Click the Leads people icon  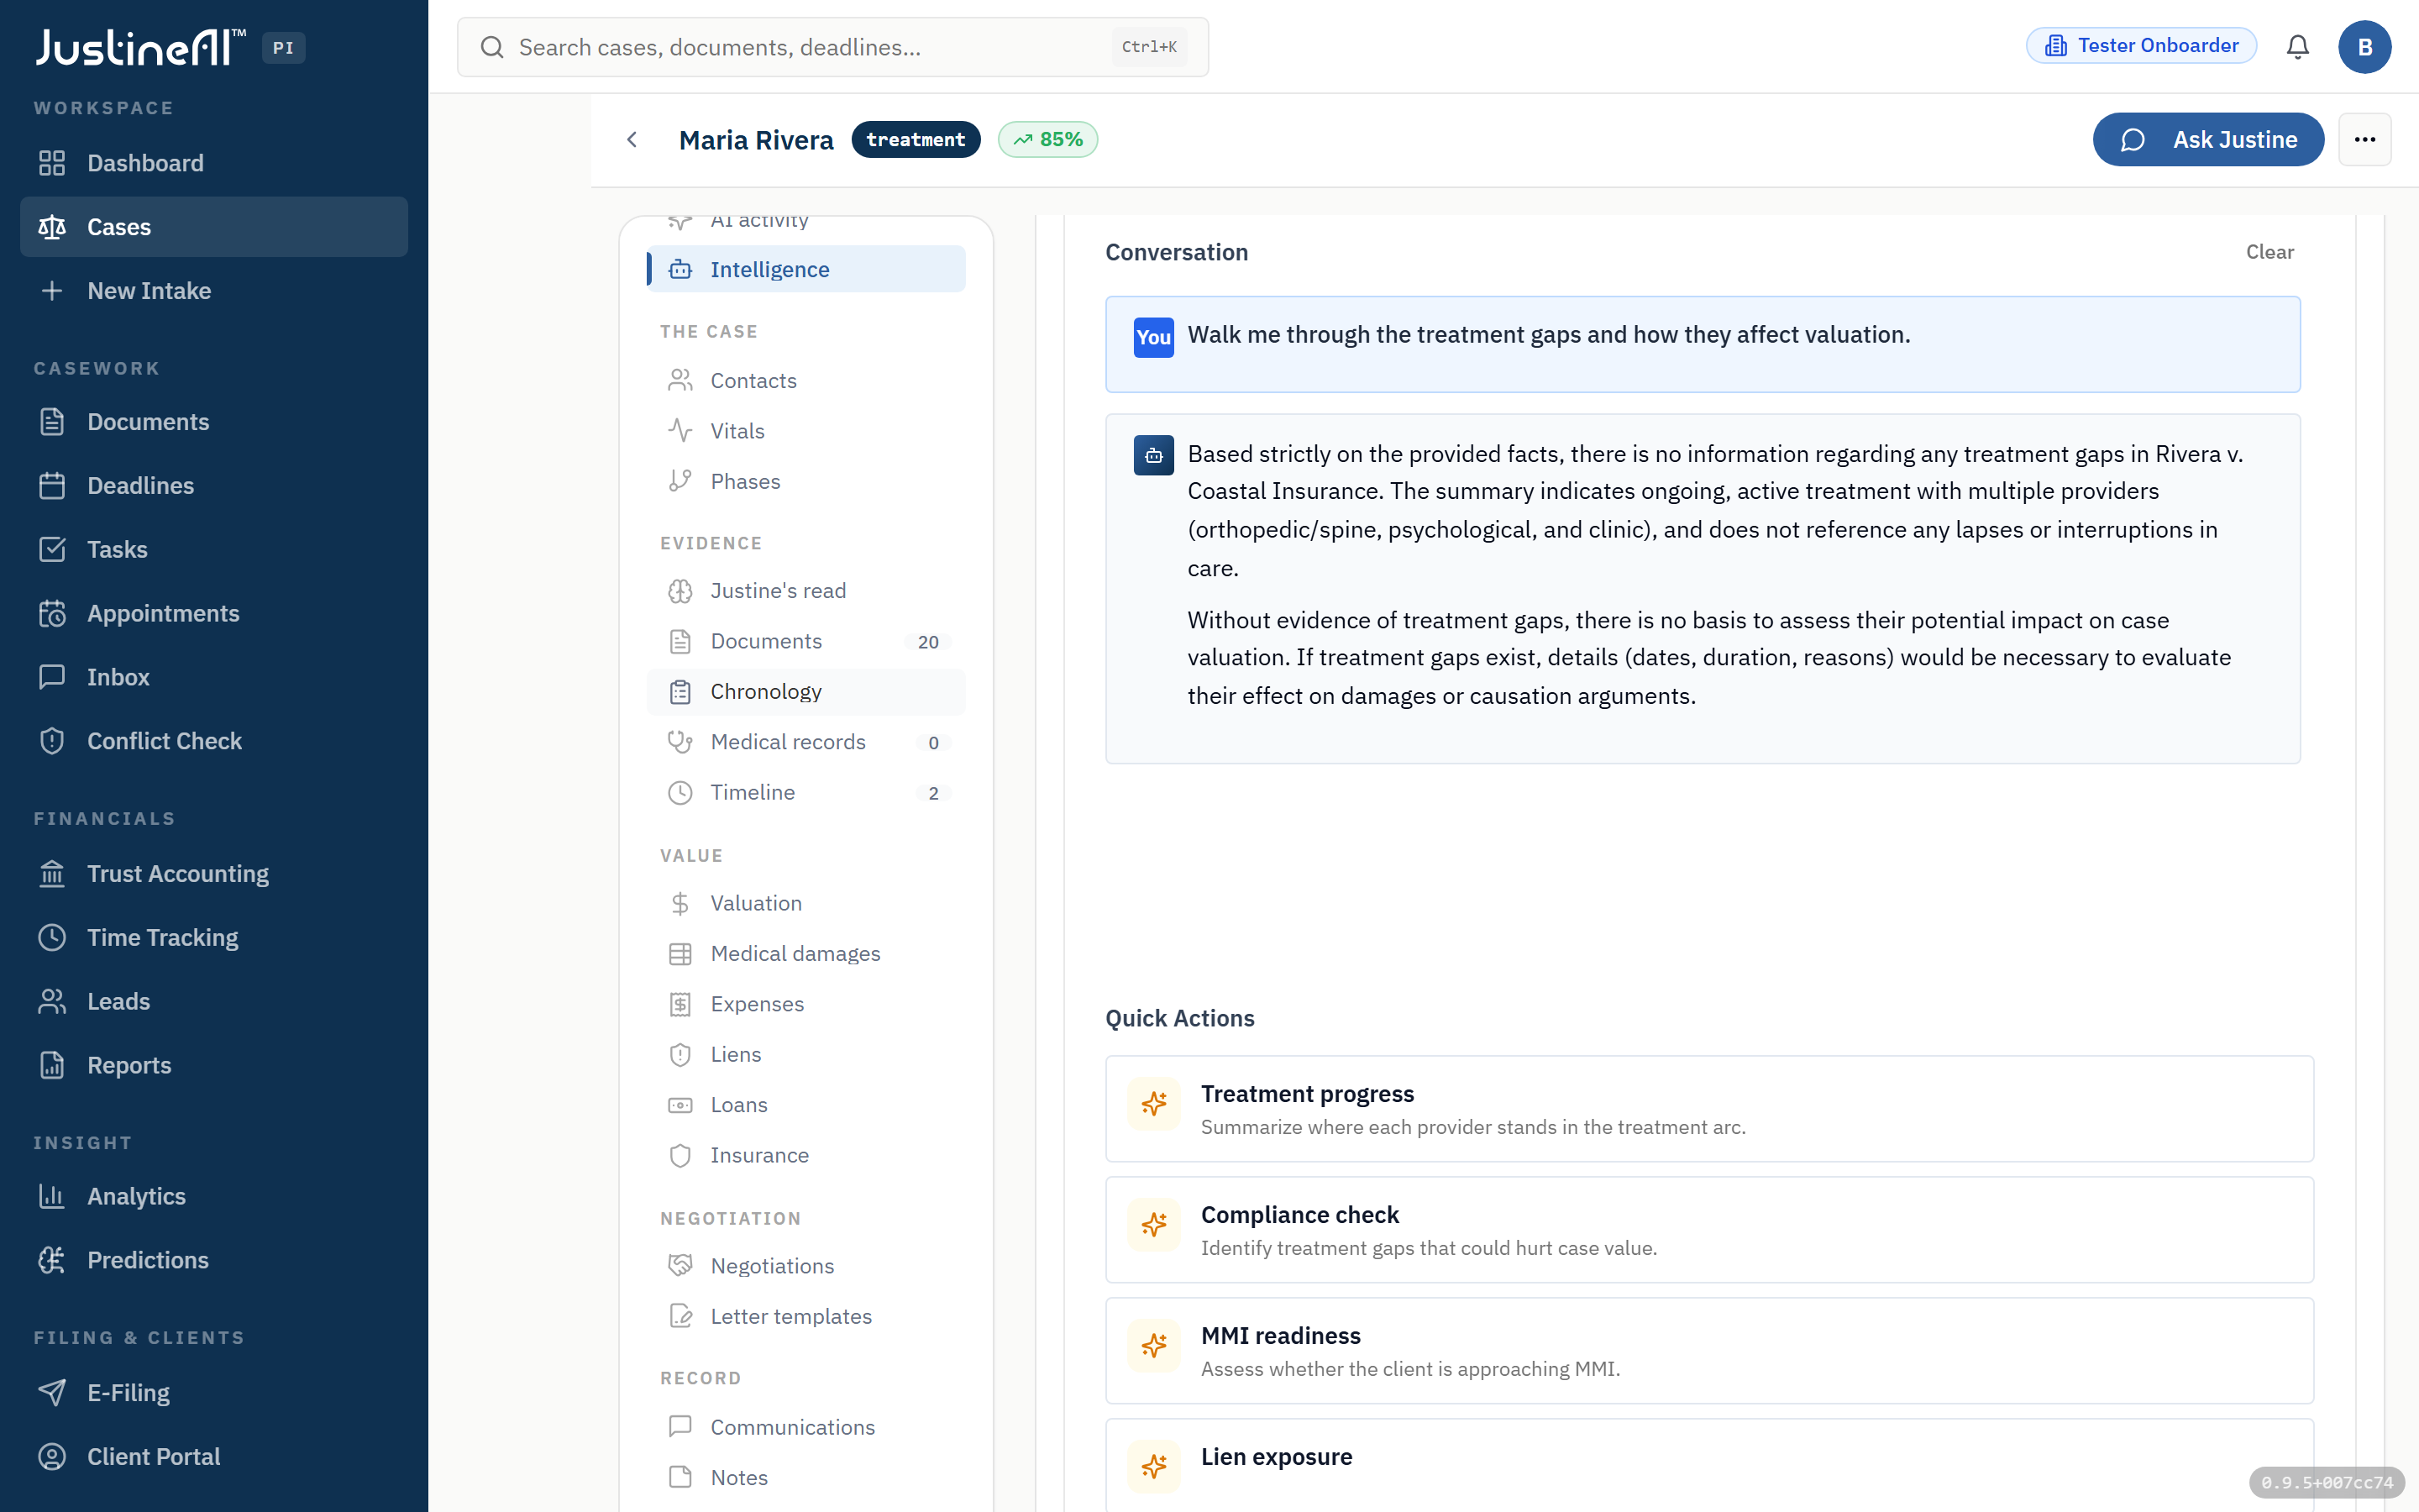tap(52, 1002)
